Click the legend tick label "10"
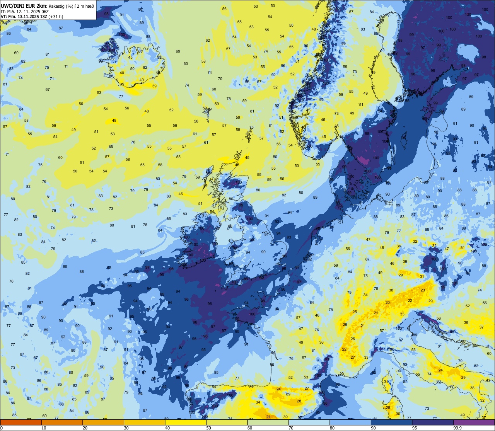 click(44, 428)
